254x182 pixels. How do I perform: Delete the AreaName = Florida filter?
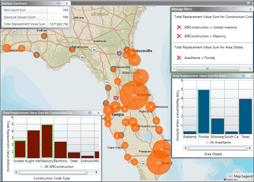click(179, 58)
